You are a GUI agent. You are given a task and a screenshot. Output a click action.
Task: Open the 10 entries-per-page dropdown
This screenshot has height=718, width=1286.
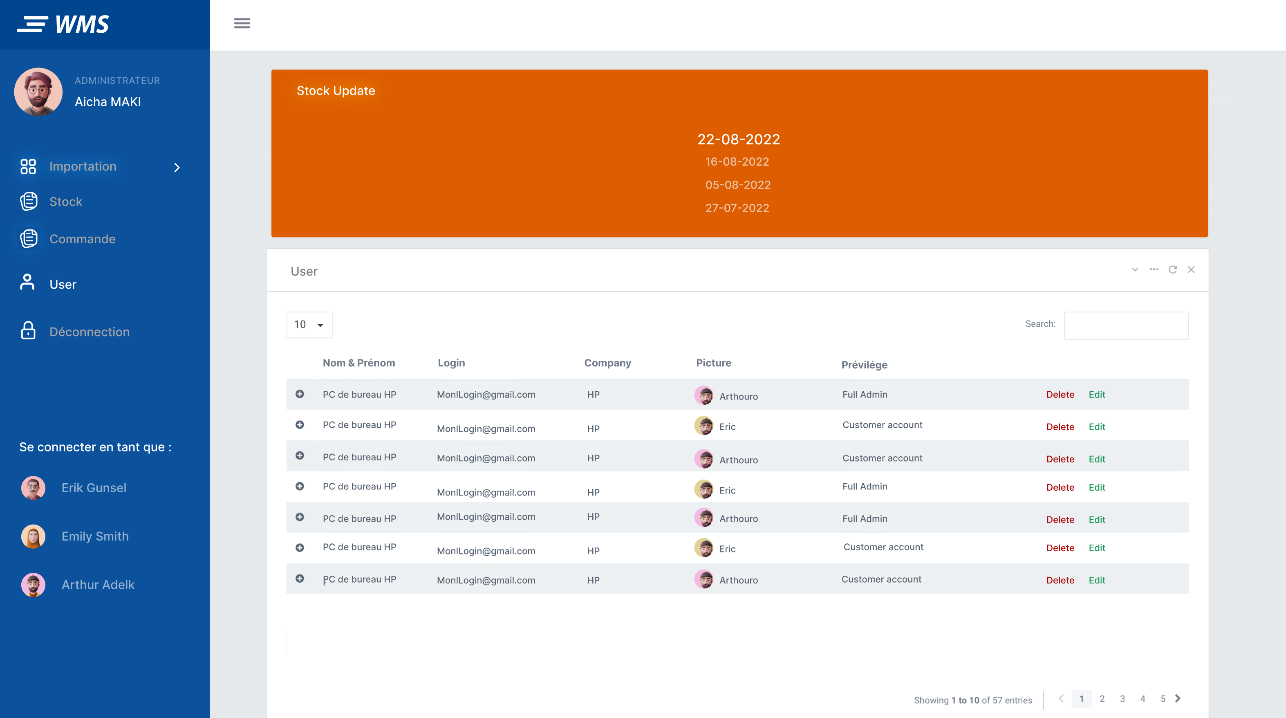click(309, 325)
